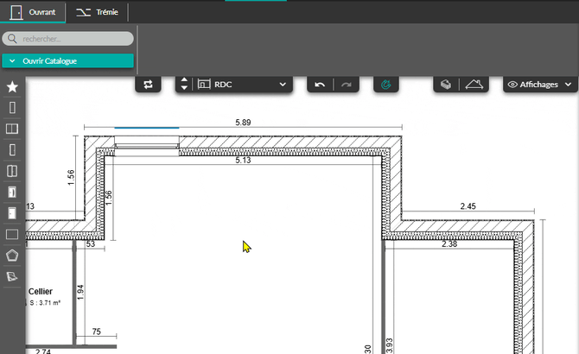Undo the last action
The image size is (579, 354).
tap(320, 85)
